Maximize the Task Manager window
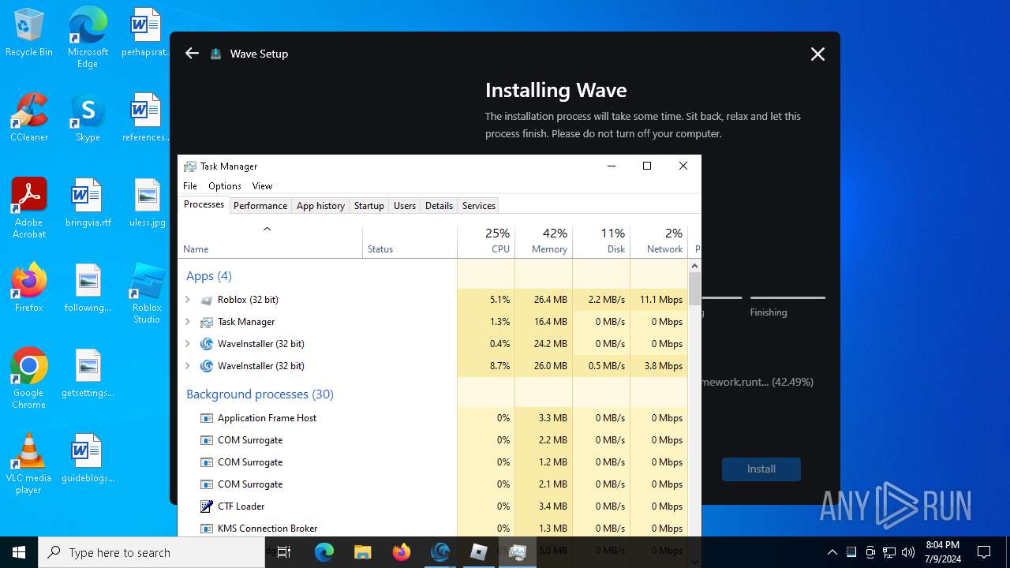Screen dimensions: 1010x568 coord(647,166)
